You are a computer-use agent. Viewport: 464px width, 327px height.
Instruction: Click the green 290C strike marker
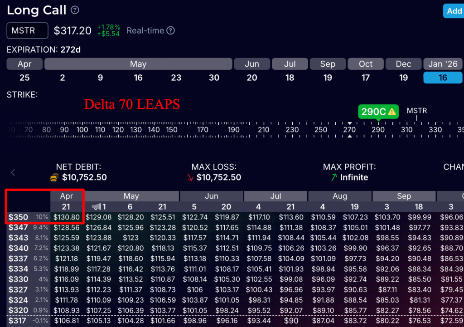point(378,112)
